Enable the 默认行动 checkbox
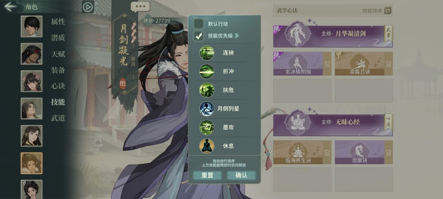This screenshot has height=199, width=443. coord(199,24)
